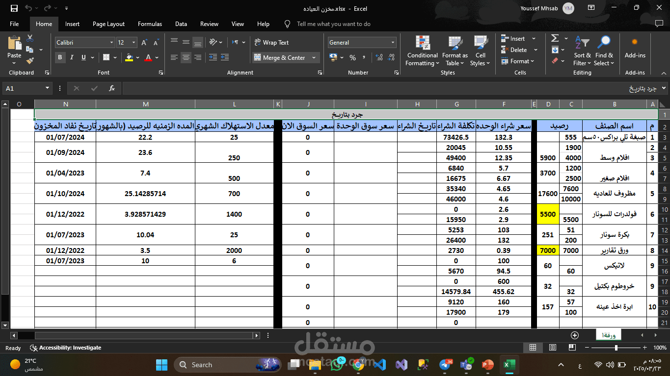Click Decrease Font Size icon
This screenshot has height=376, width=670.
[x=156, y=43]
